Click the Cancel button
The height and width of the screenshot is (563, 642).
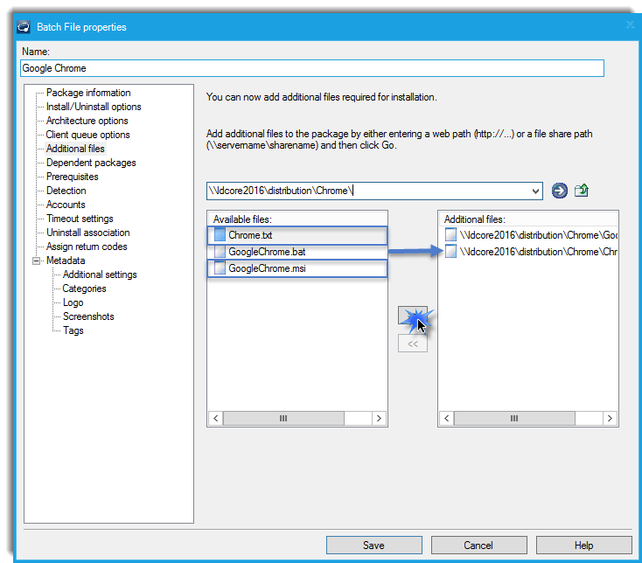coord(478,546)
